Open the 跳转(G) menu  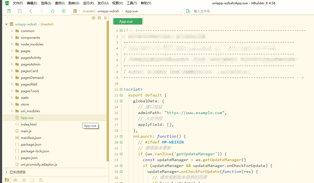coord(74,3)
